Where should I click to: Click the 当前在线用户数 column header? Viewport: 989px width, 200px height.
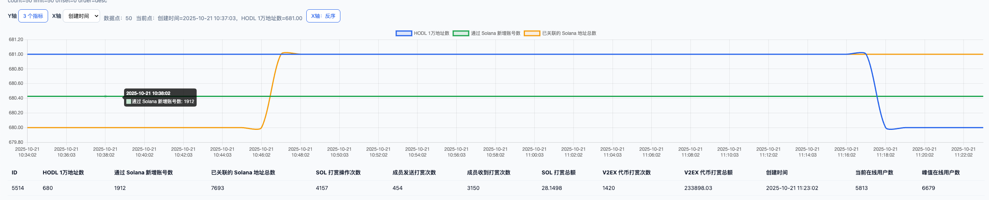point(874,172)
